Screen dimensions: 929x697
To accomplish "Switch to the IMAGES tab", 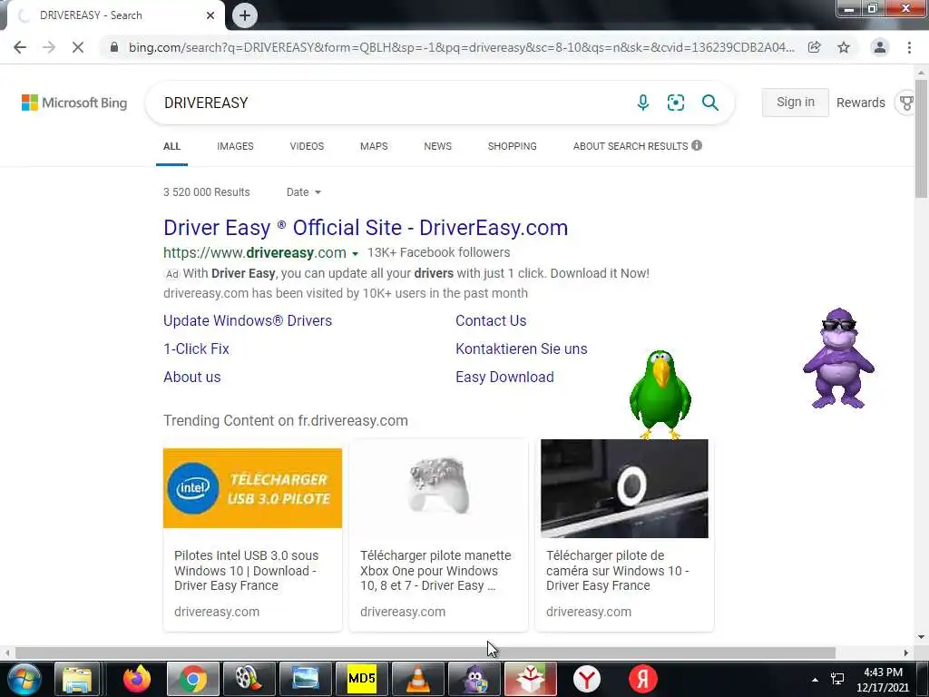I will click(235, 146).
